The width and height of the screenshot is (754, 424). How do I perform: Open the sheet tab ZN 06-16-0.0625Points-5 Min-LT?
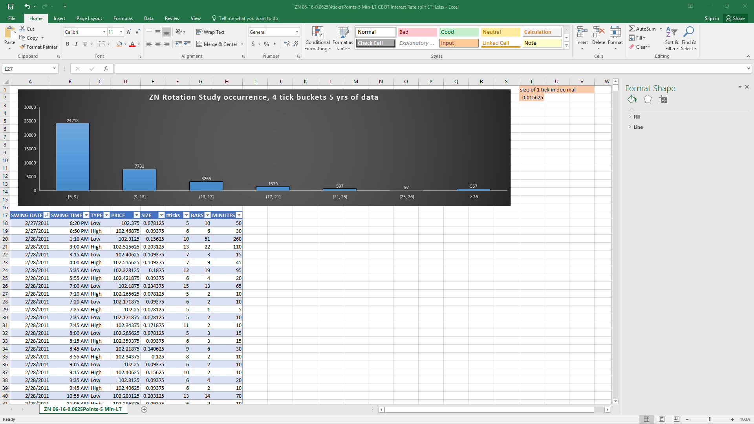tap(83, 409)
